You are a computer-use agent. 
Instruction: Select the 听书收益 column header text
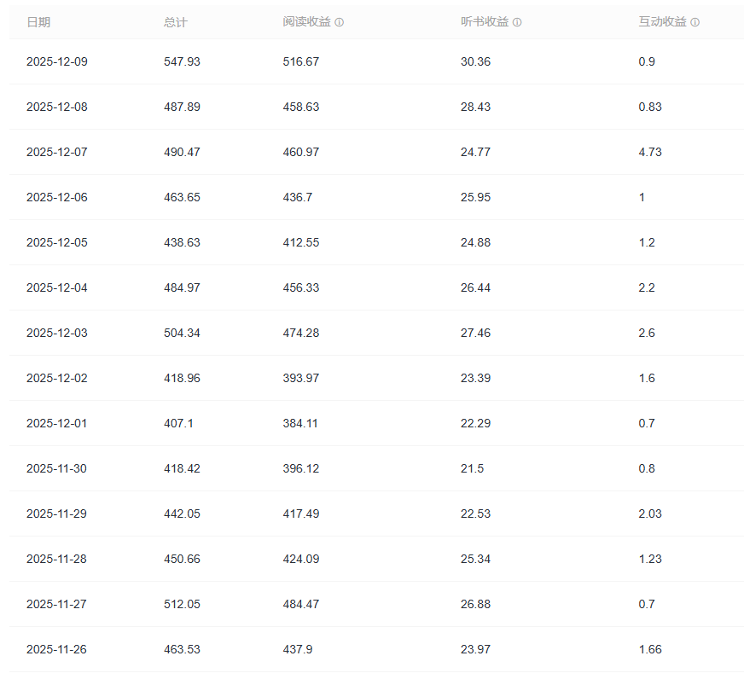(485, 22)
